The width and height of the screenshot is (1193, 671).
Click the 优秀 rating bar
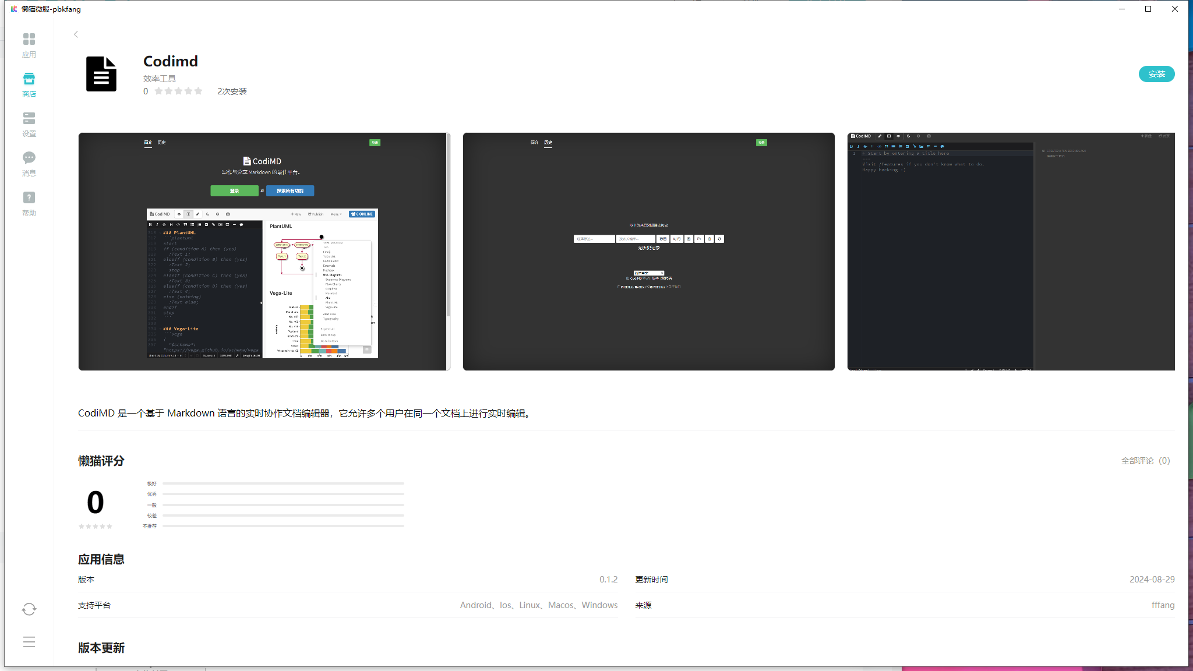point(283,494)
